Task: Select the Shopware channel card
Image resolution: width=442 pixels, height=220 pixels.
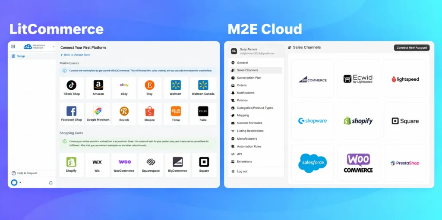Action: (x=313, y=121)
